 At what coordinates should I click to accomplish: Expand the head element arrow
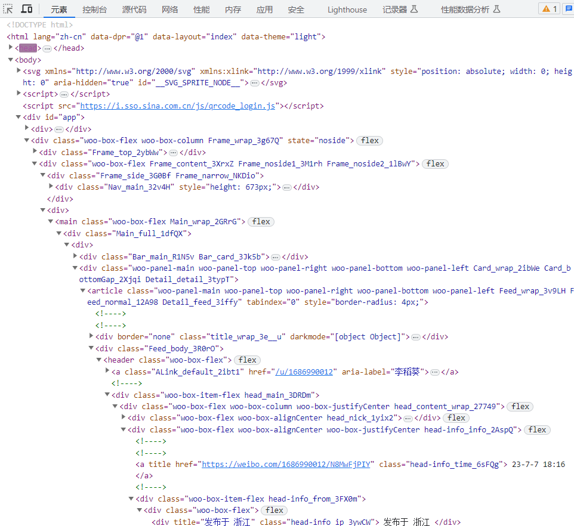click(10, 48)
